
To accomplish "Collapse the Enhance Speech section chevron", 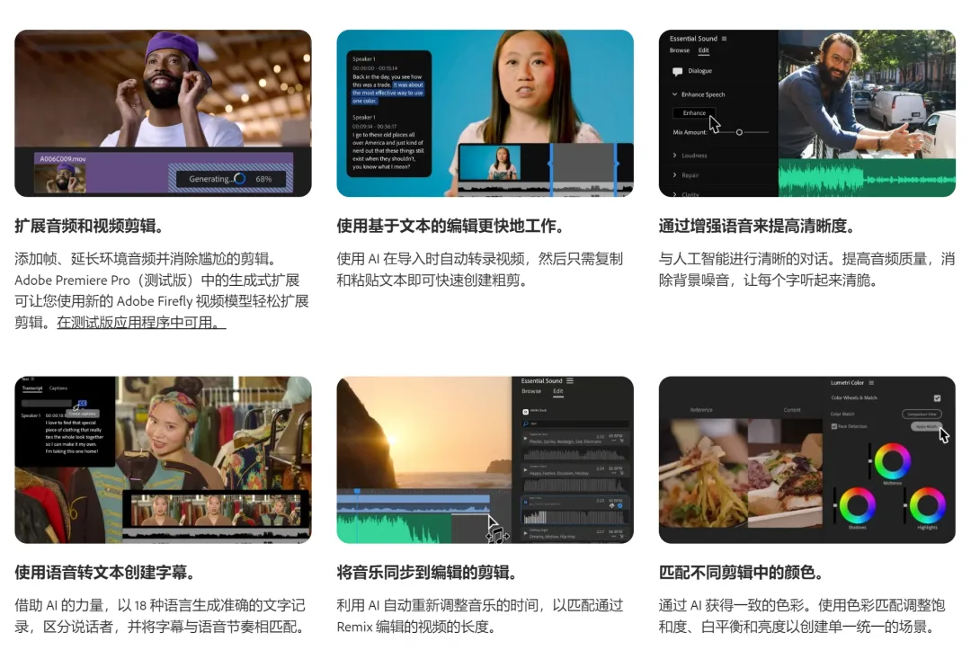I will pos(675,94).
